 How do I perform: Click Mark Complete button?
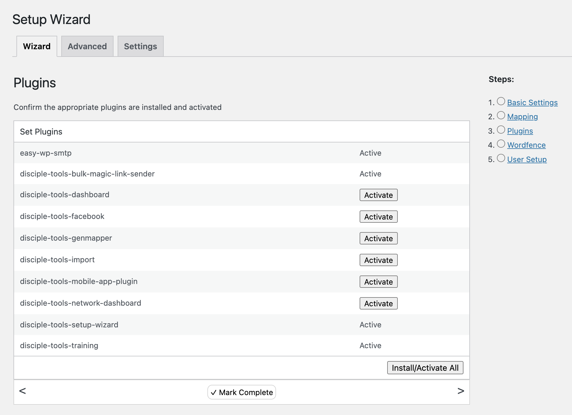pos(242,392)
